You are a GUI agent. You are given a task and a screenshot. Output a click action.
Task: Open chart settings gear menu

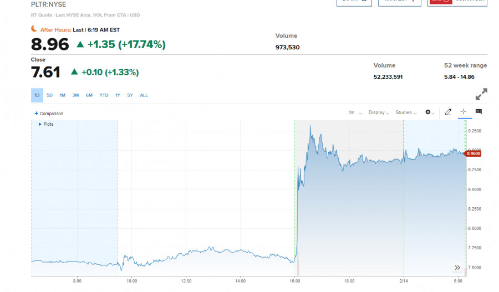click(429, 112)
